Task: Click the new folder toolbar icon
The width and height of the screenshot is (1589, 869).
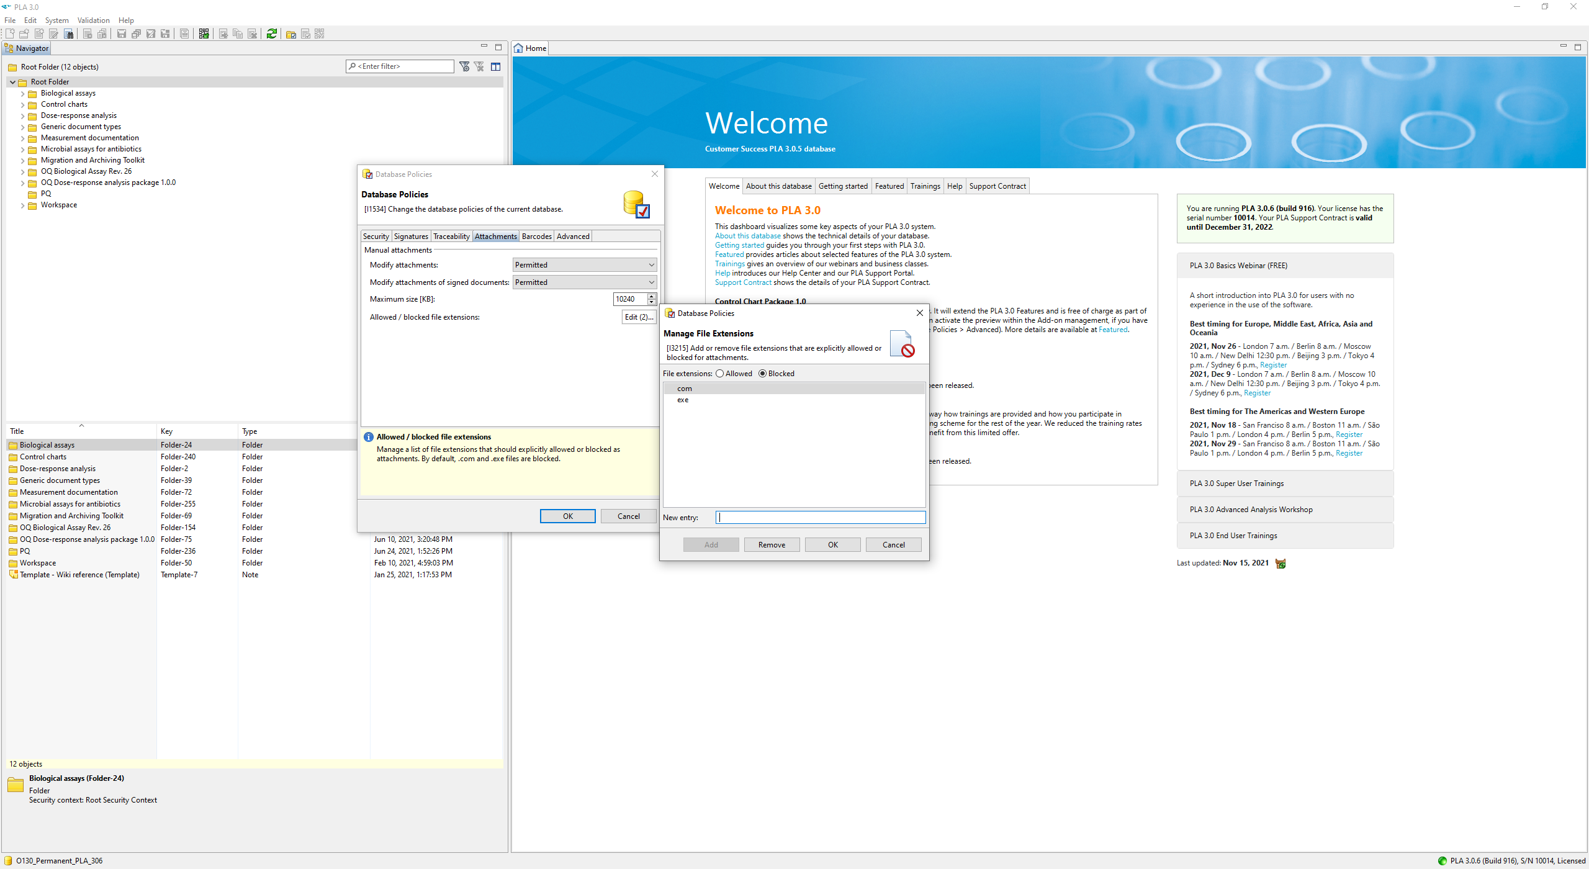Action: [24, 34]
